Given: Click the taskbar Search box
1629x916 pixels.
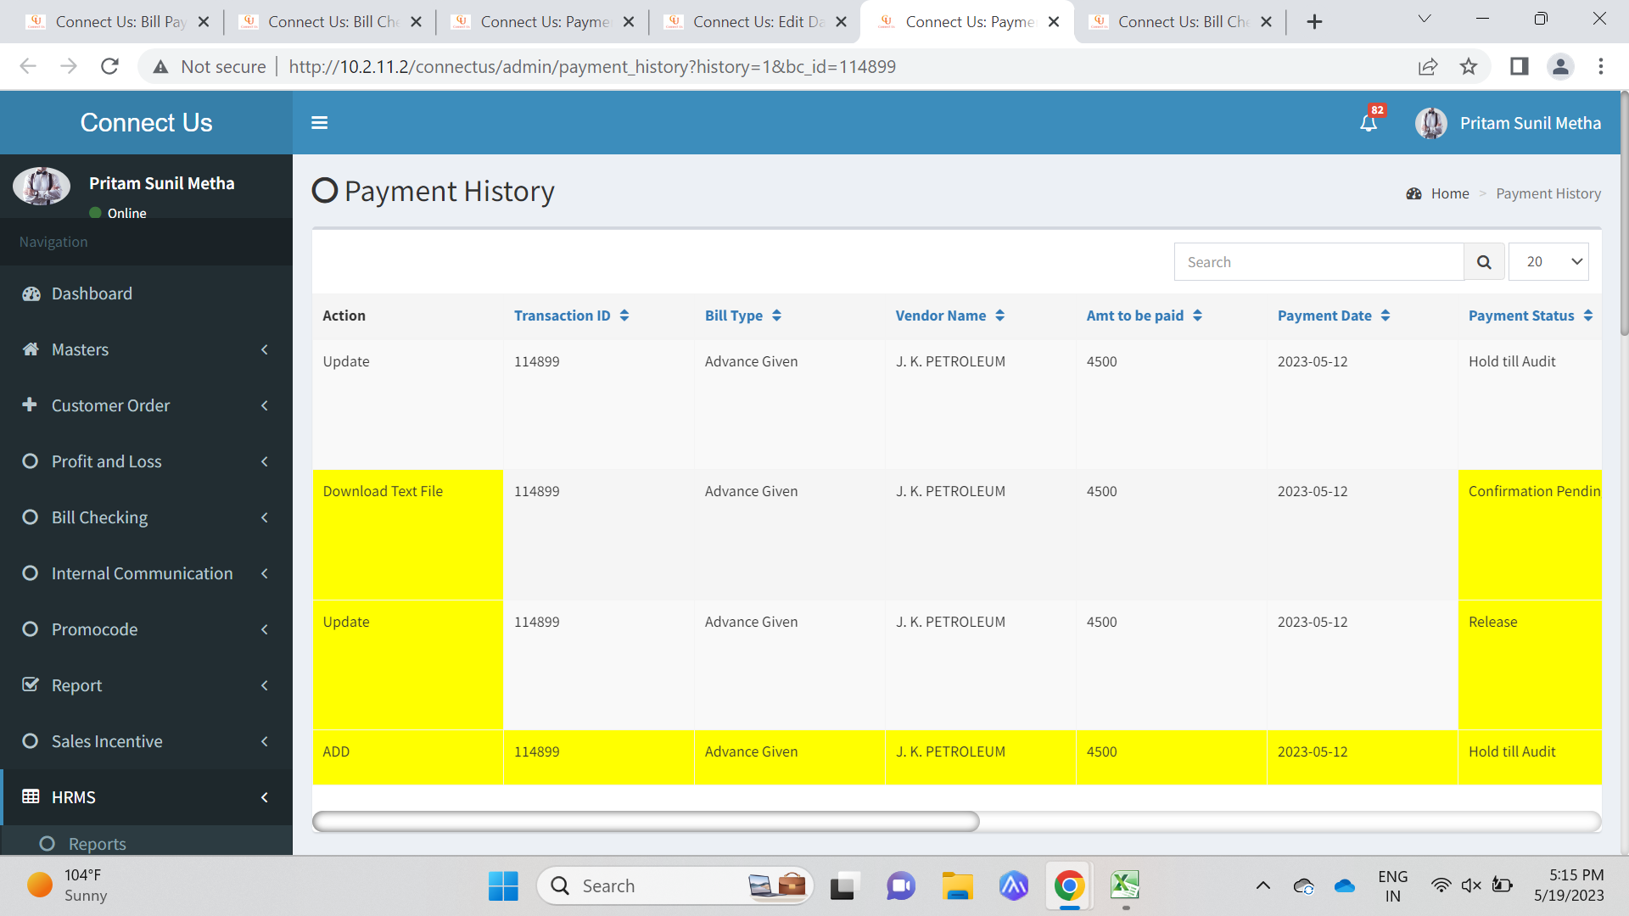Looking at the screenshot, I should coord(675,886).
